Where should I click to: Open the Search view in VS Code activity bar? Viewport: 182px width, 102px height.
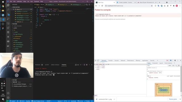pos(8,10)
